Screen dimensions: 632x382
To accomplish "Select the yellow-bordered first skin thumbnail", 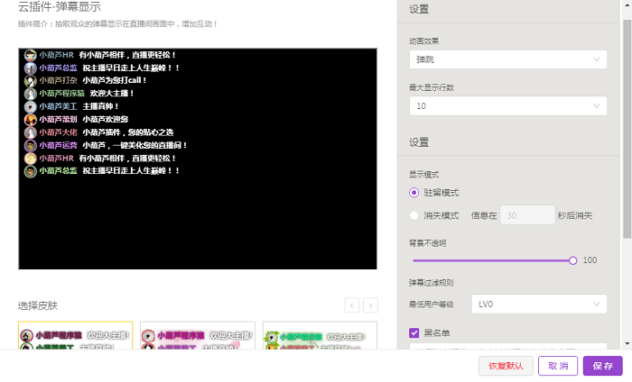I will 75,335.
